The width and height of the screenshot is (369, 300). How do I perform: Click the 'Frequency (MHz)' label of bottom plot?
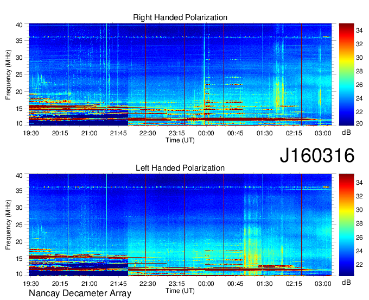[8, 225]
